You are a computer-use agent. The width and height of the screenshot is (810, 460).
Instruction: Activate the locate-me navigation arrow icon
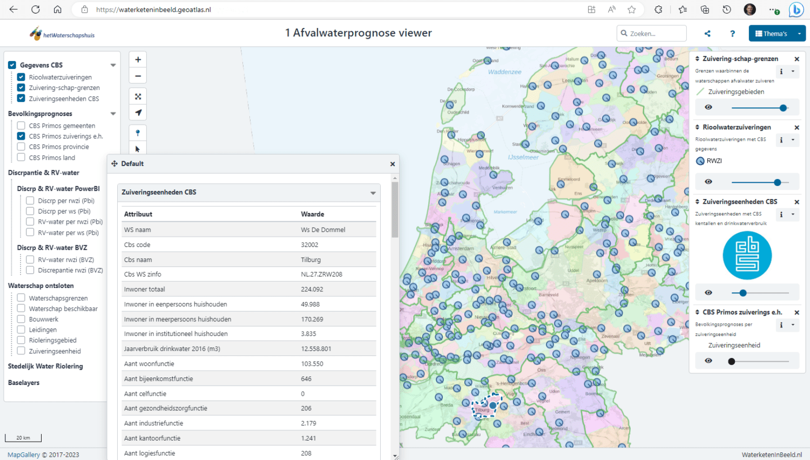pyautogui.click(x=138, y=112)
